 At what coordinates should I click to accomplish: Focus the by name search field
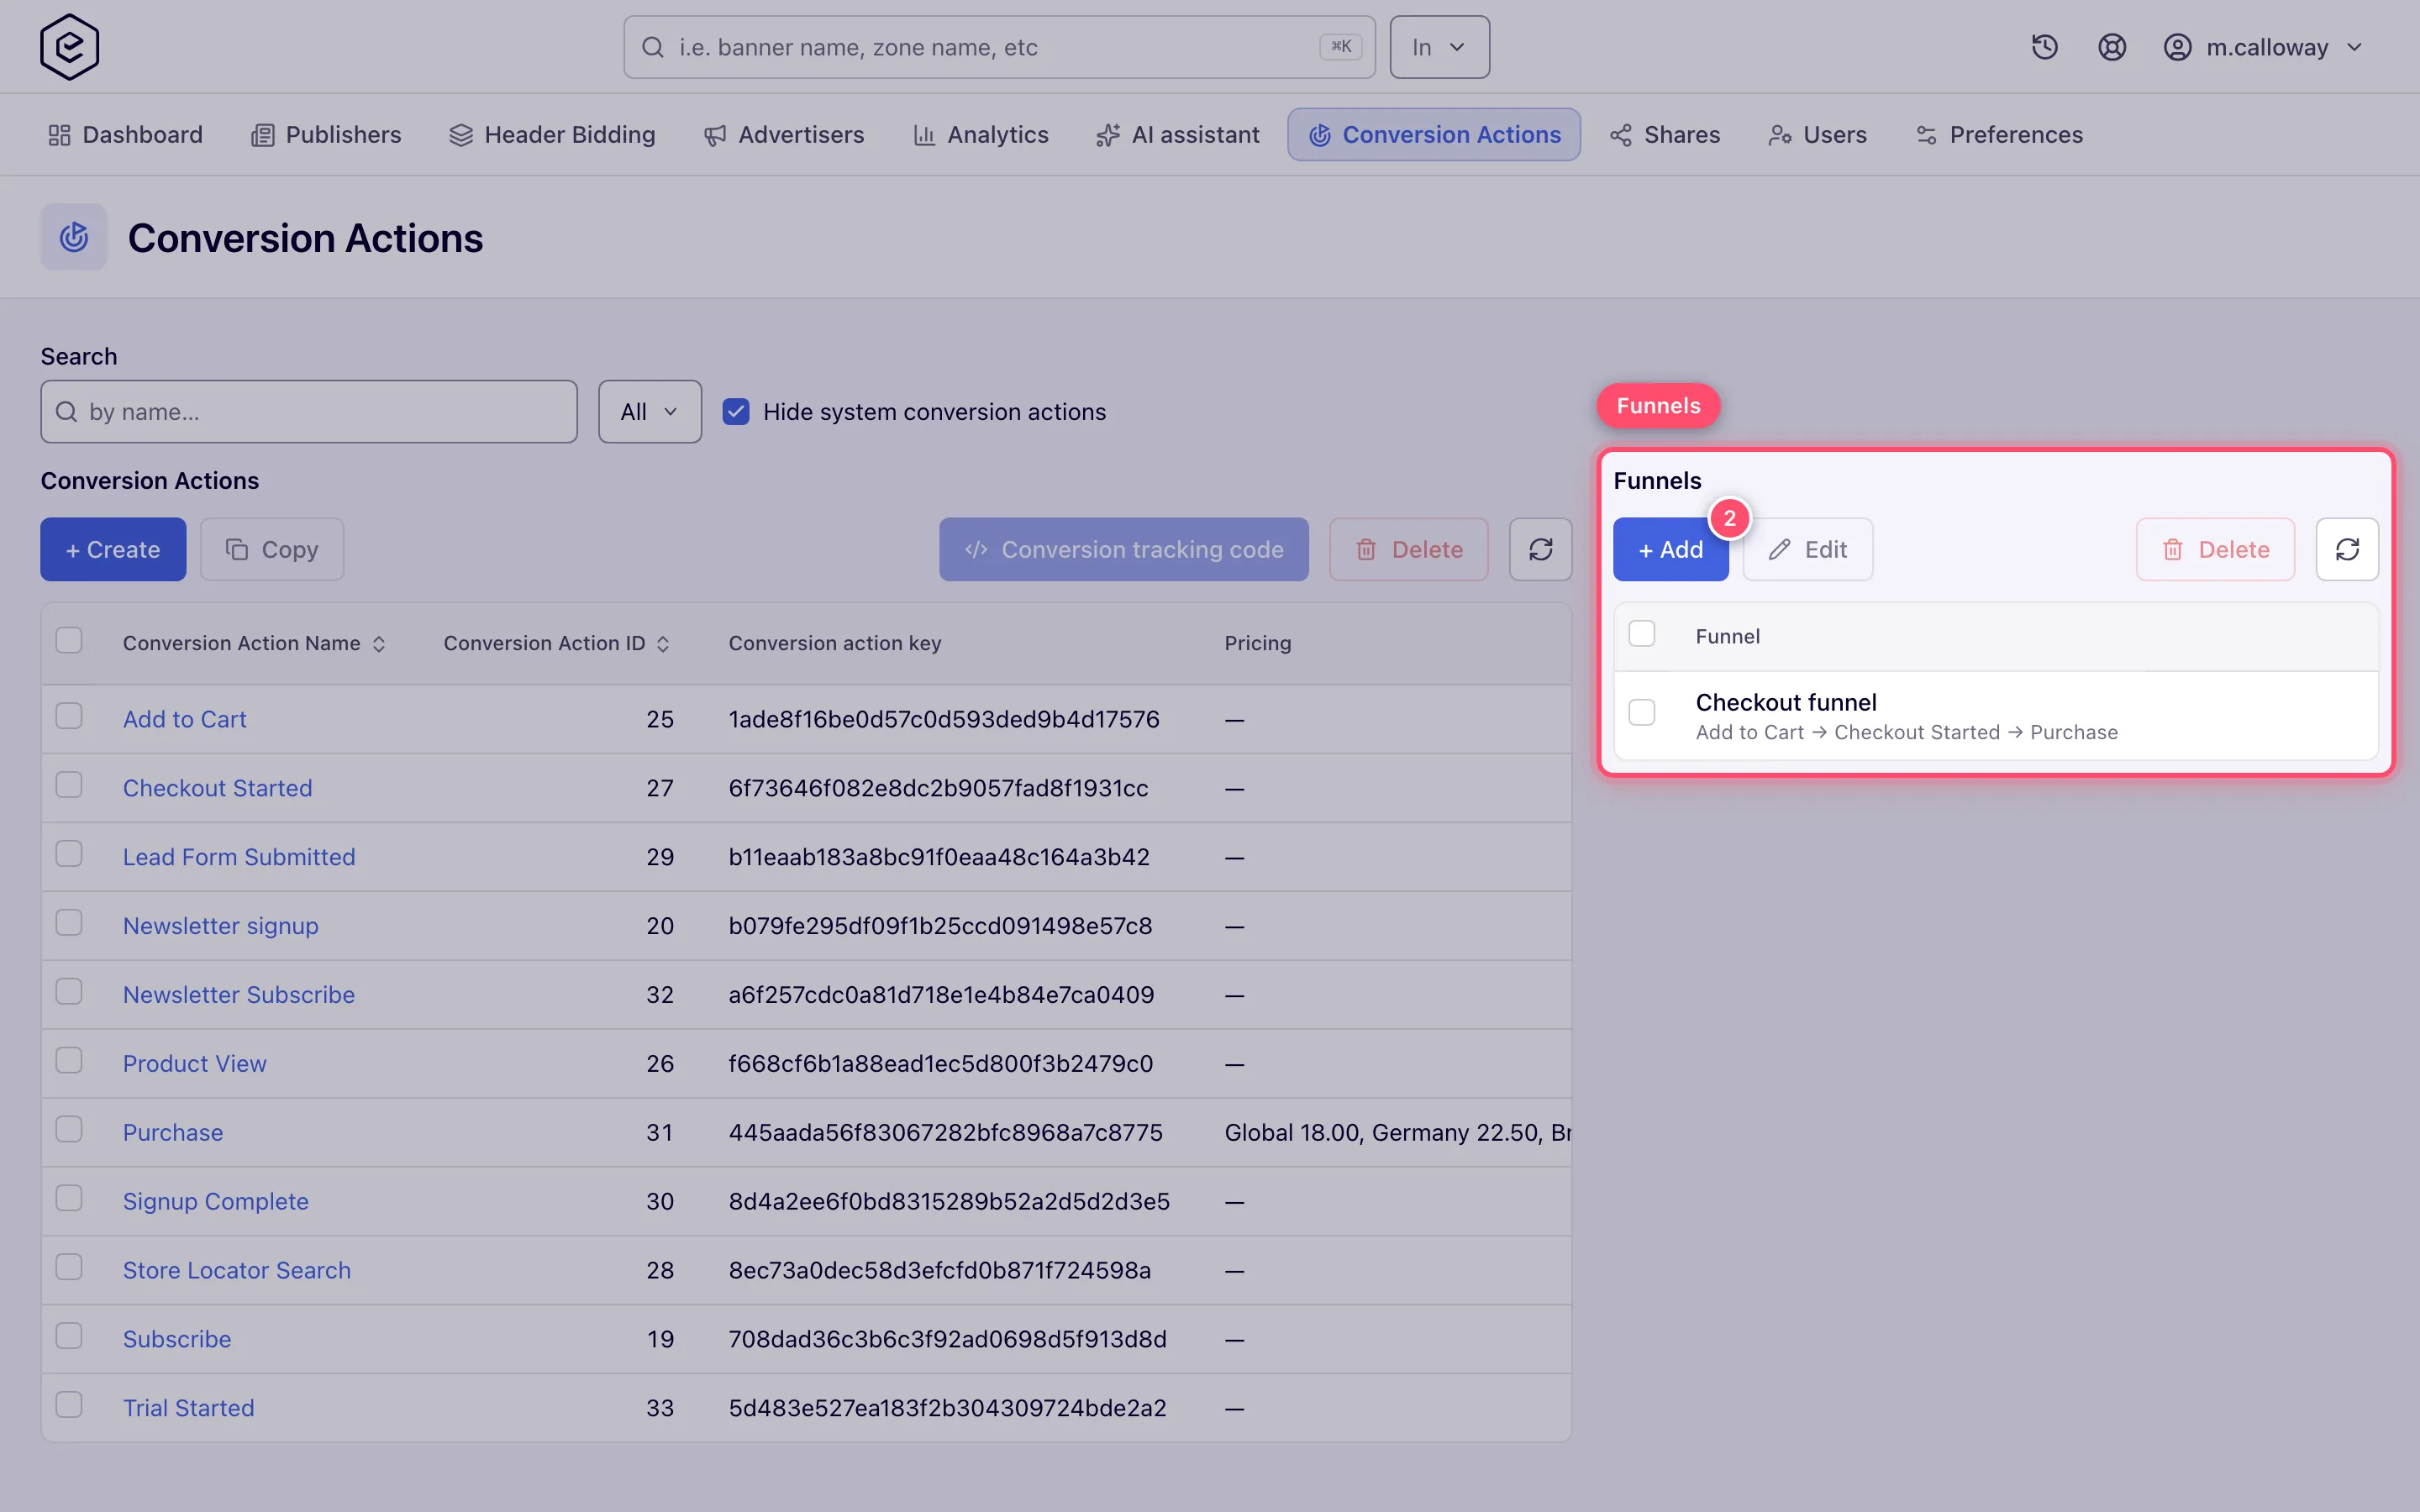[309, 412]
